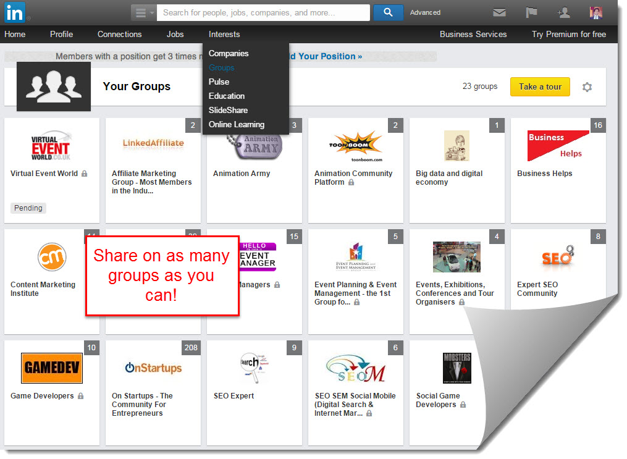This screenshot has height=459, width=627.
Task: Open the notifications flag icon
Action: point(531,12)
